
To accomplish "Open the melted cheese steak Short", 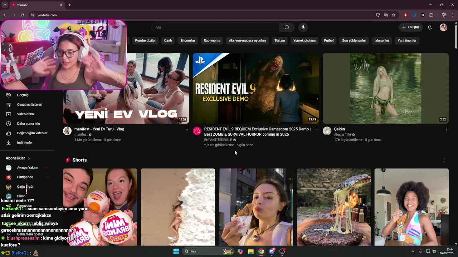I will point(333,207).
